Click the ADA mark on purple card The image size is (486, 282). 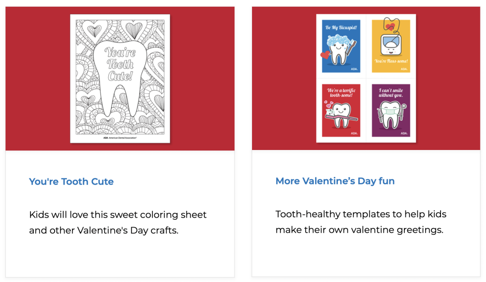pyautogui.click(x=404, y=133)
